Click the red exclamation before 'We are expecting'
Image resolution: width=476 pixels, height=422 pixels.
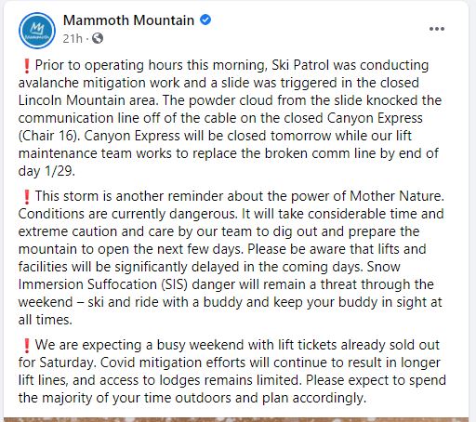pos(27,346)
